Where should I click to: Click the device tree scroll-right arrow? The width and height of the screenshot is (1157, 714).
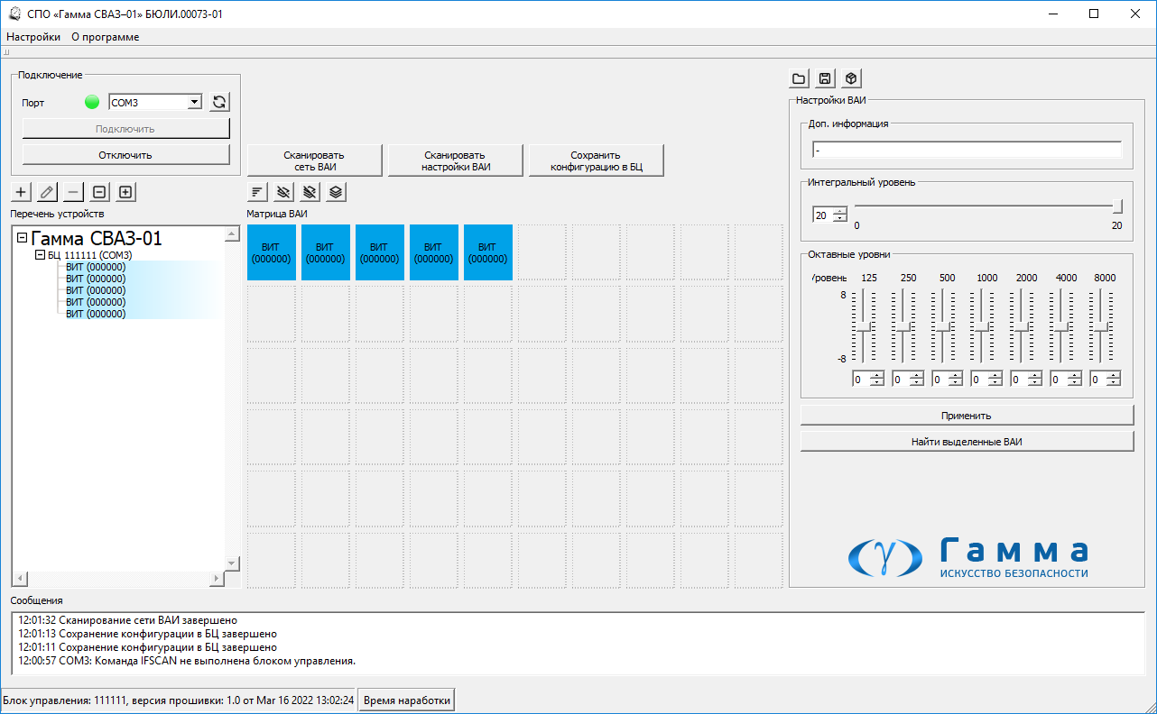coord(217,578)
